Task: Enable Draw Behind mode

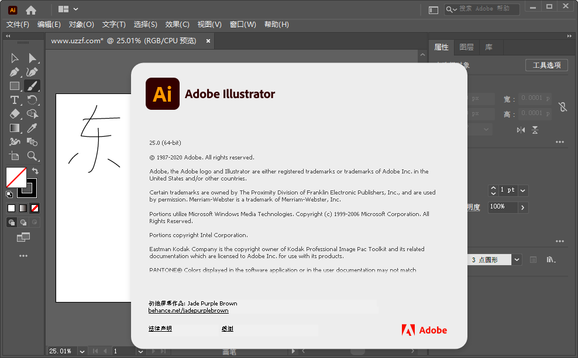Action: [x=23, y=223]
